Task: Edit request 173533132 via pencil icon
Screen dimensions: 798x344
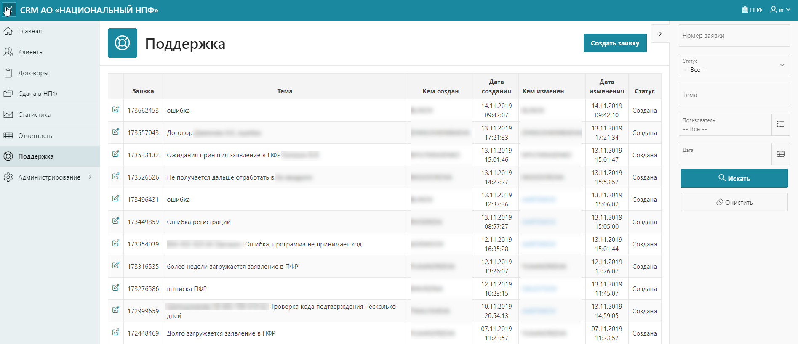Action: click(115, 154)
